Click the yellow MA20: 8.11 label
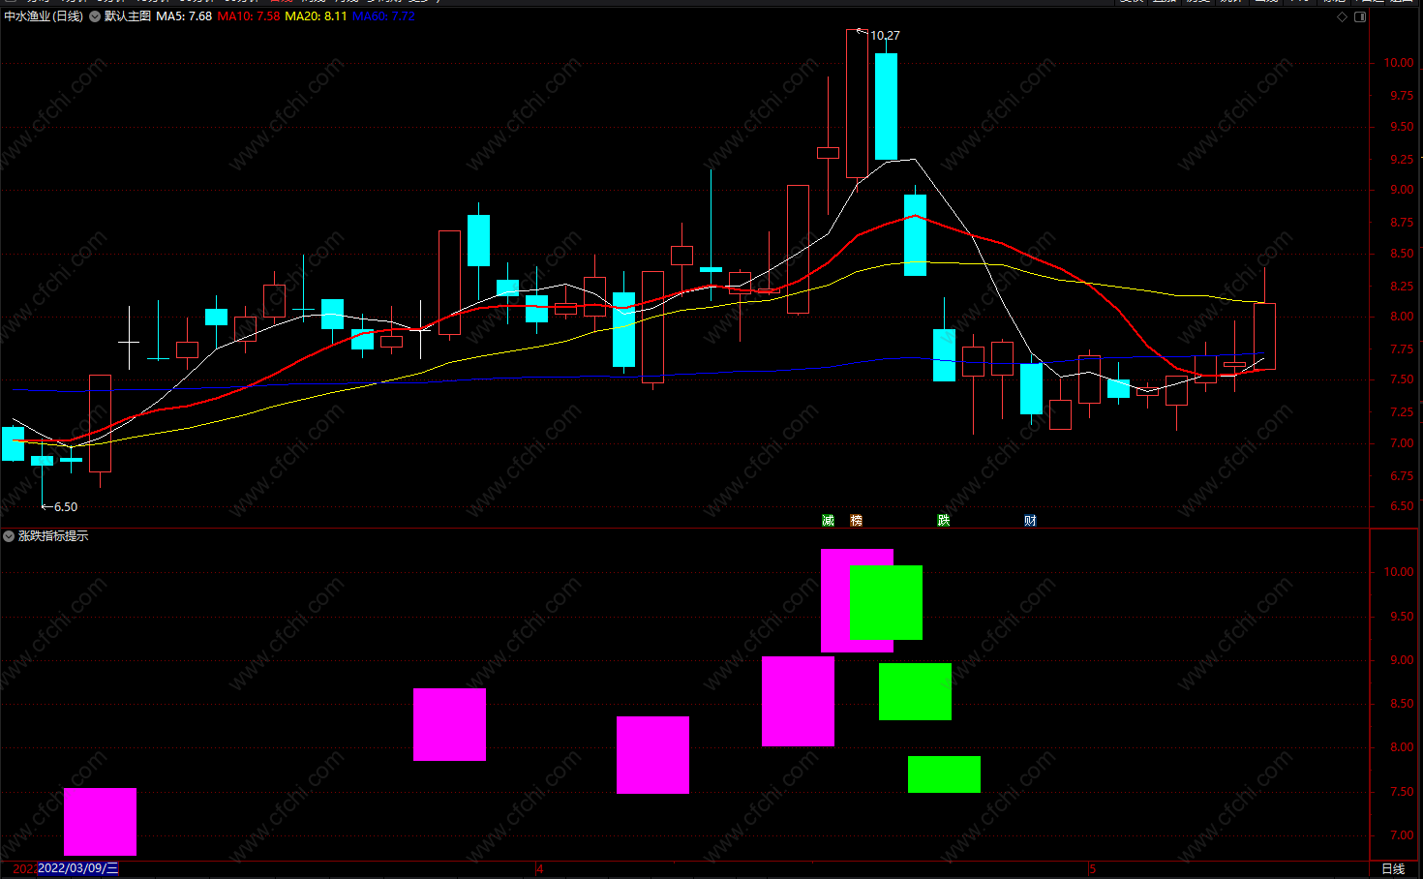The height and width of the screenshot is (879, 1423). (x=316, y=16)
